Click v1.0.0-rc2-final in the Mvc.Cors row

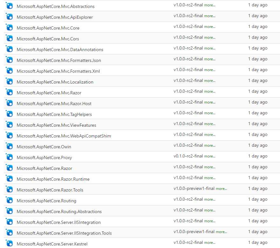point(188,37)
